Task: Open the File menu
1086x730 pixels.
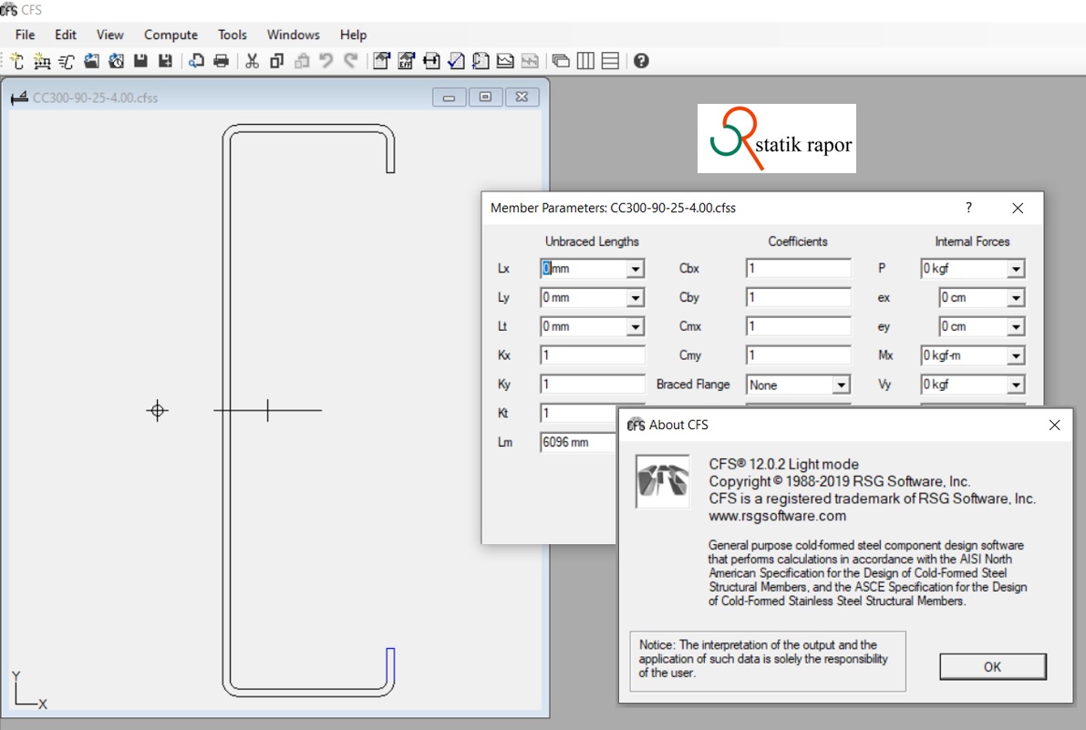Action: [25, 35]
